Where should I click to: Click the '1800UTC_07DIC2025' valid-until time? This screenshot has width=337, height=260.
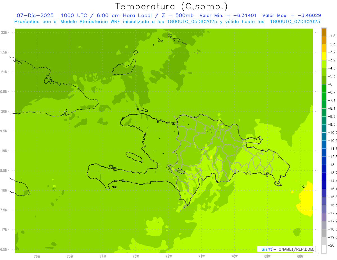(295, 22)
